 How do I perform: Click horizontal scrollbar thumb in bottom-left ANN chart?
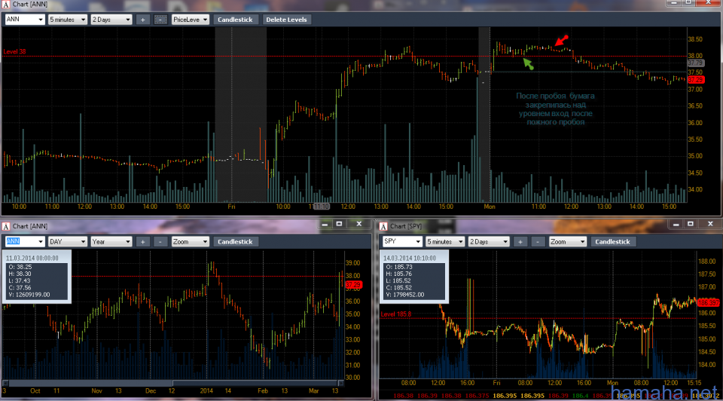[255, 383]
